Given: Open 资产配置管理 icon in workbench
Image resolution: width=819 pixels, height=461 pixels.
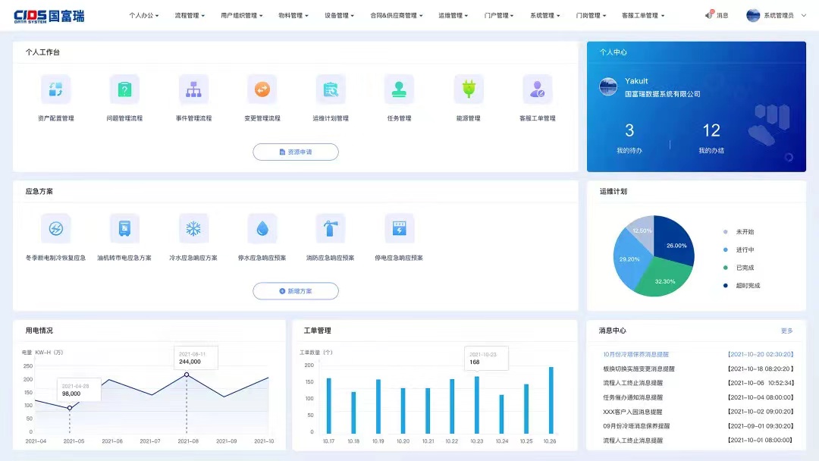Looking at the screenshot, I should click(56, 89).
